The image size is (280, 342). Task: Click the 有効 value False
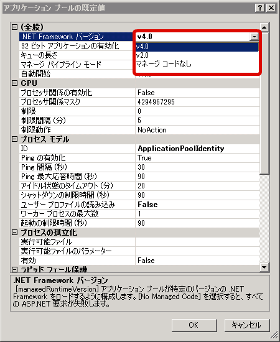146,261
